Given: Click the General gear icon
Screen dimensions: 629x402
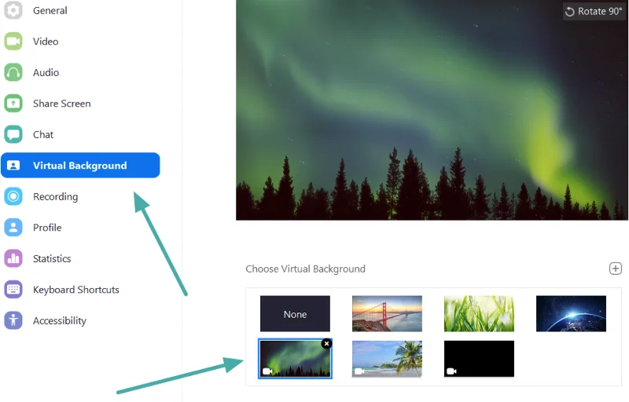Looking at the screenshot, I should click(13, 10).
